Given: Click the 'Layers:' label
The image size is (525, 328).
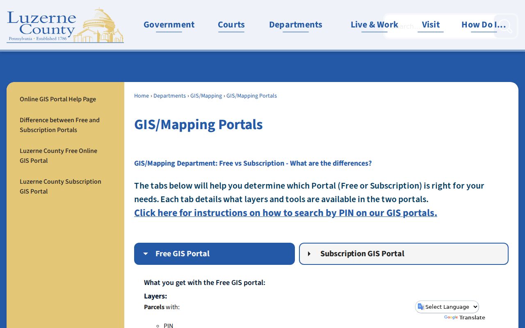Looking at the screenshot, I should click(x=155, y=296).
